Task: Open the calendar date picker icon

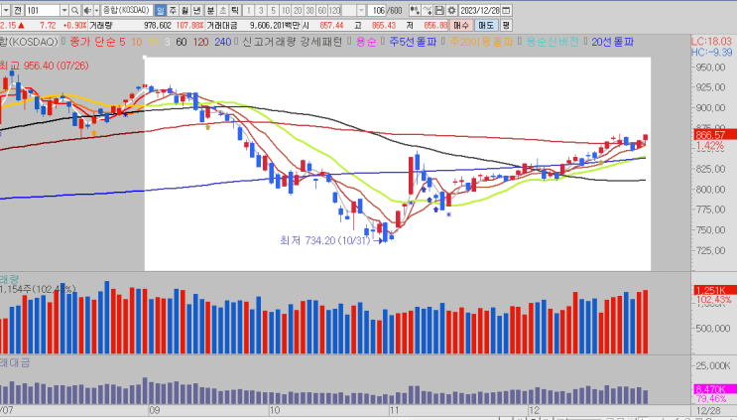Action: click(x=506, y=10)
